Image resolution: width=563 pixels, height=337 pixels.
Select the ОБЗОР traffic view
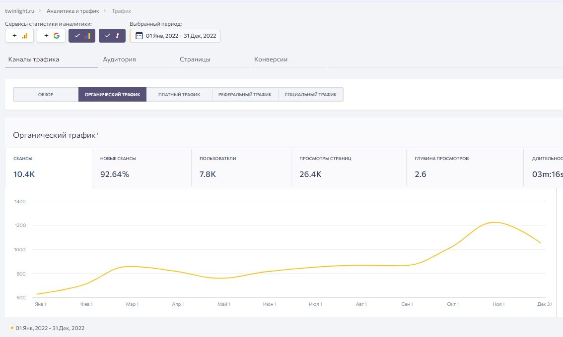[46, 95]
